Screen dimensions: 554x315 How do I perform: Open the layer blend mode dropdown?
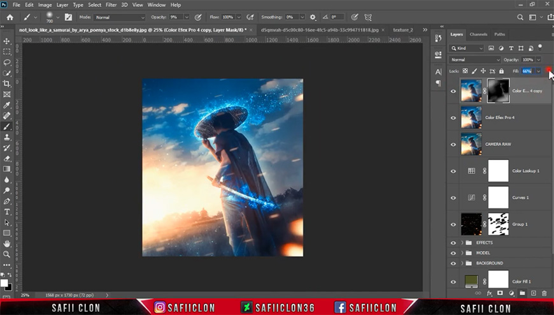pos(475,60)
